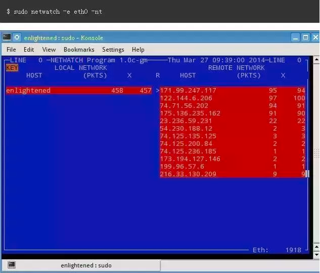
Task: Click the orange KEY label
Action: click(12, 68)
